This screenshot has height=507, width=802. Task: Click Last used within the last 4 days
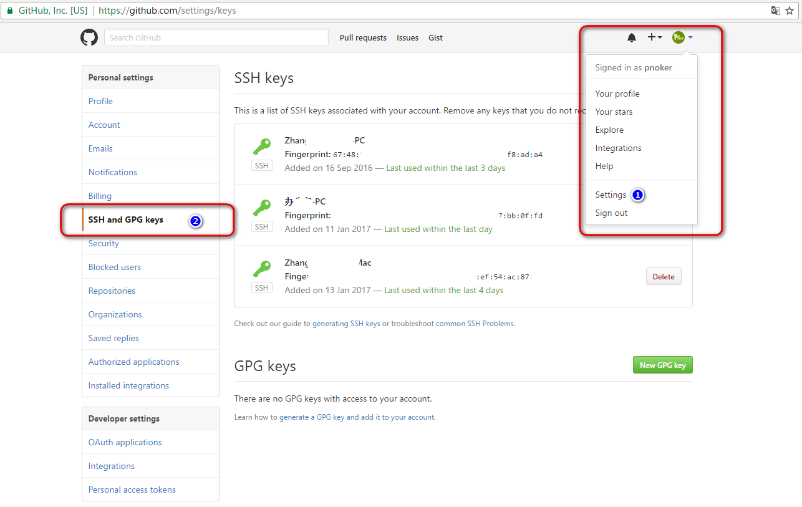tap(444, 291)
